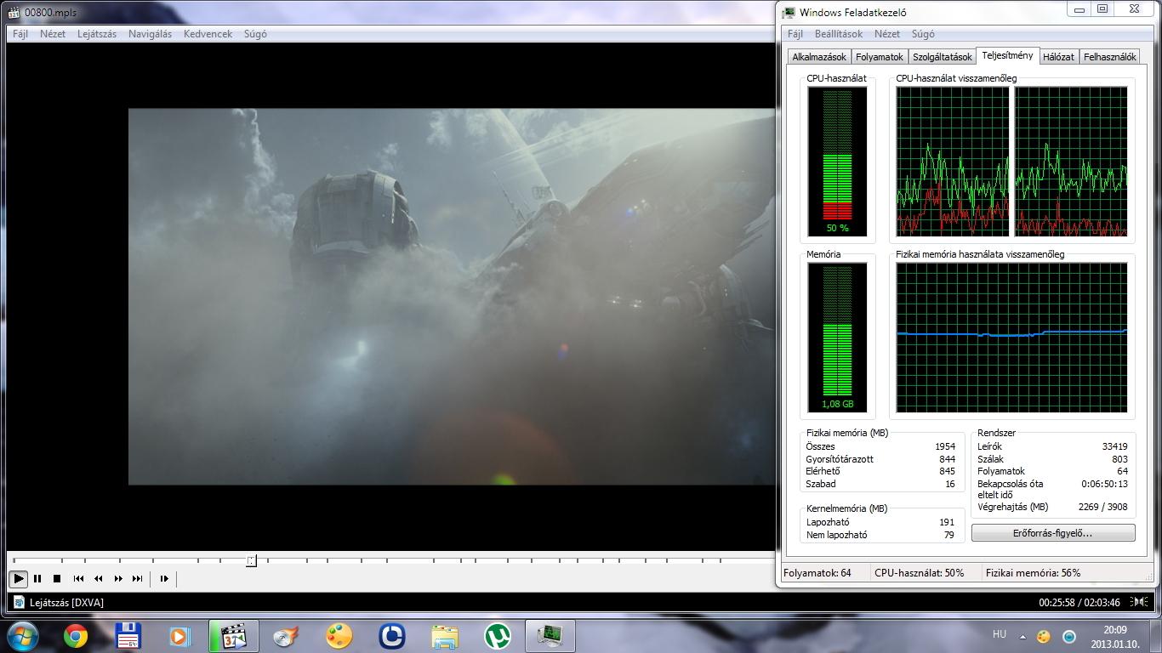1162x653 pixels.
Task: Open Windows Media Player from the taskbar
Action: click(x=180, y=636)
